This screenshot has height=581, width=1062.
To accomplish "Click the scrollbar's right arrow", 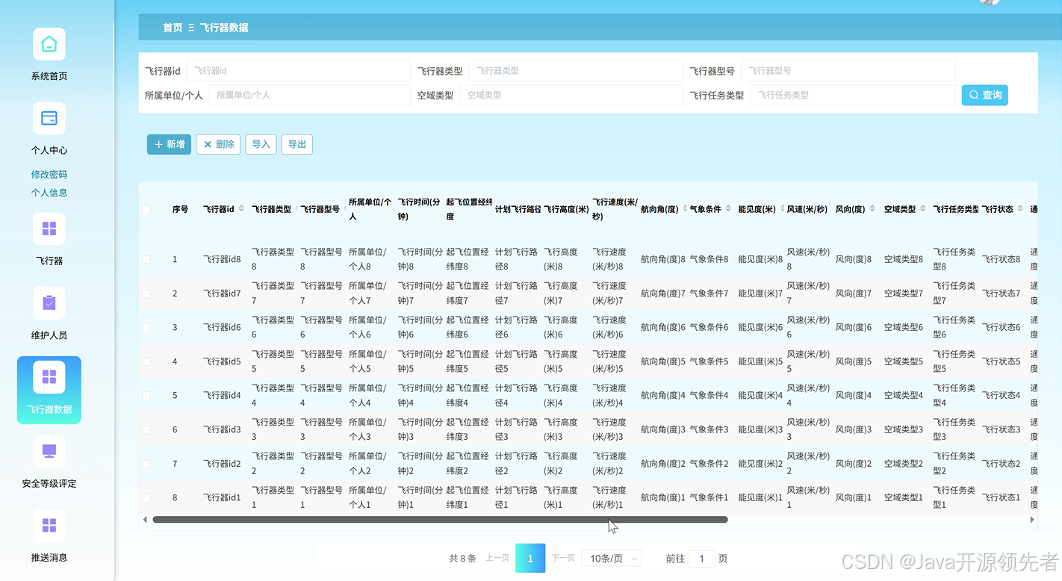I will click(1032, 519).
